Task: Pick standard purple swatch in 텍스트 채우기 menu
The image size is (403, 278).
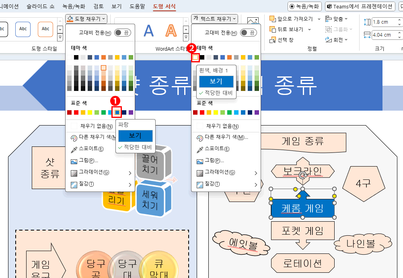Action: [x=257, y=112]
